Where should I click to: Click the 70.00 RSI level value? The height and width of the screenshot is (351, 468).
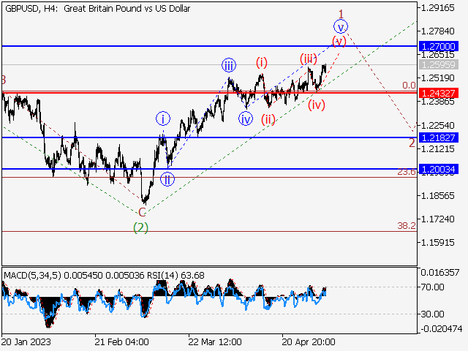pos(432,287)
